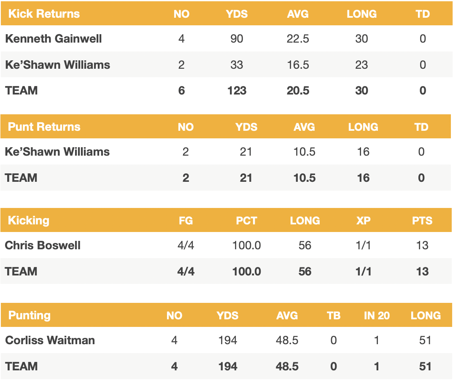Click Ke'Shawn Williams in Punt Returns
The height and width of the screenshot is (383, 453).
pos(57,152)
